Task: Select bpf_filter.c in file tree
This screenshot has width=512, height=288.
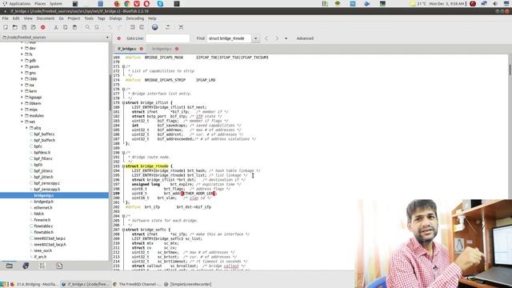Action: coord(43,158)
